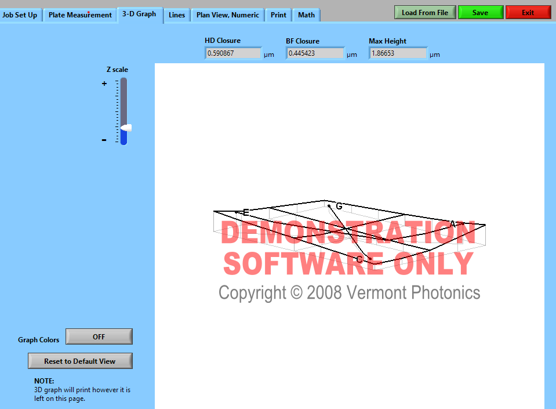Open the Lines tab
Viewport: 556px width, 409px height.
[177, 15]
